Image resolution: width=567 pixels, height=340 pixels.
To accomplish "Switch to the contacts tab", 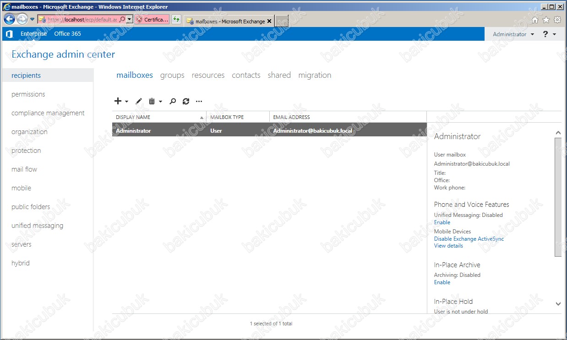I will click(246, 75).
